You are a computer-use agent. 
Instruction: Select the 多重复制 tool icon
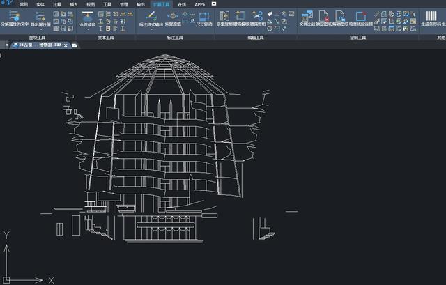click(224, 16)
